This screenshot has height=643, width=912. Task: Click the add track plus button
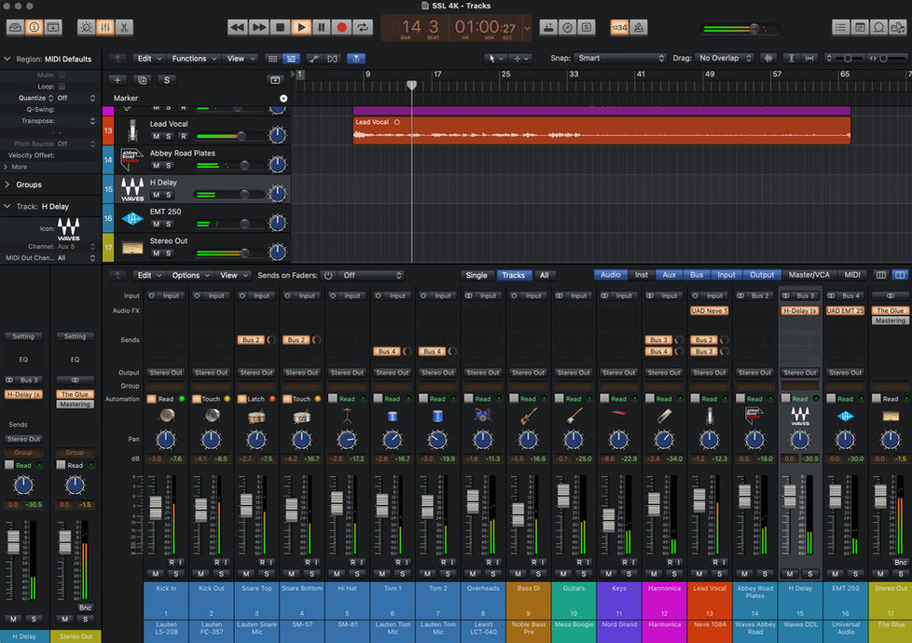[x=117, y=80]
